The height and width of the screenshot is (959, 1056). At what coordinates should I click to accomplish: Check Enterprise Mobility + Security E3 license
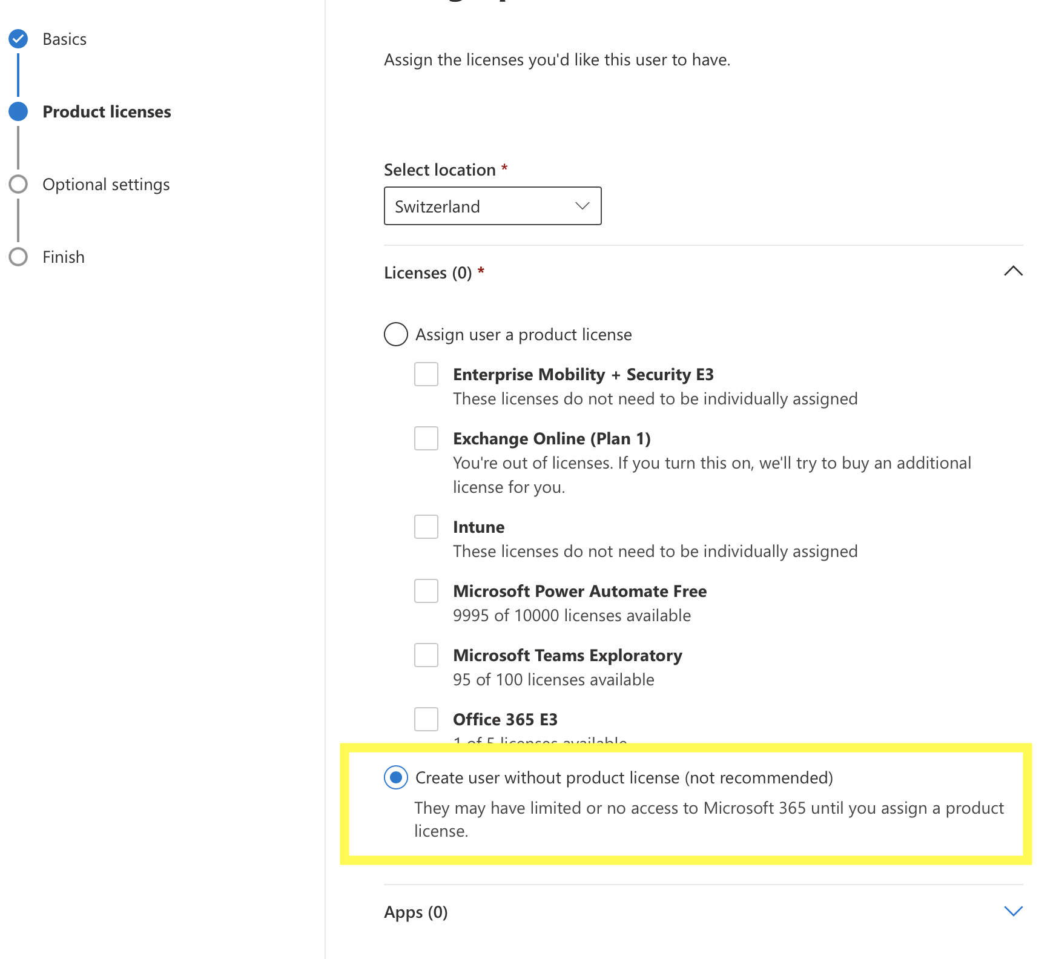[426, 374]
